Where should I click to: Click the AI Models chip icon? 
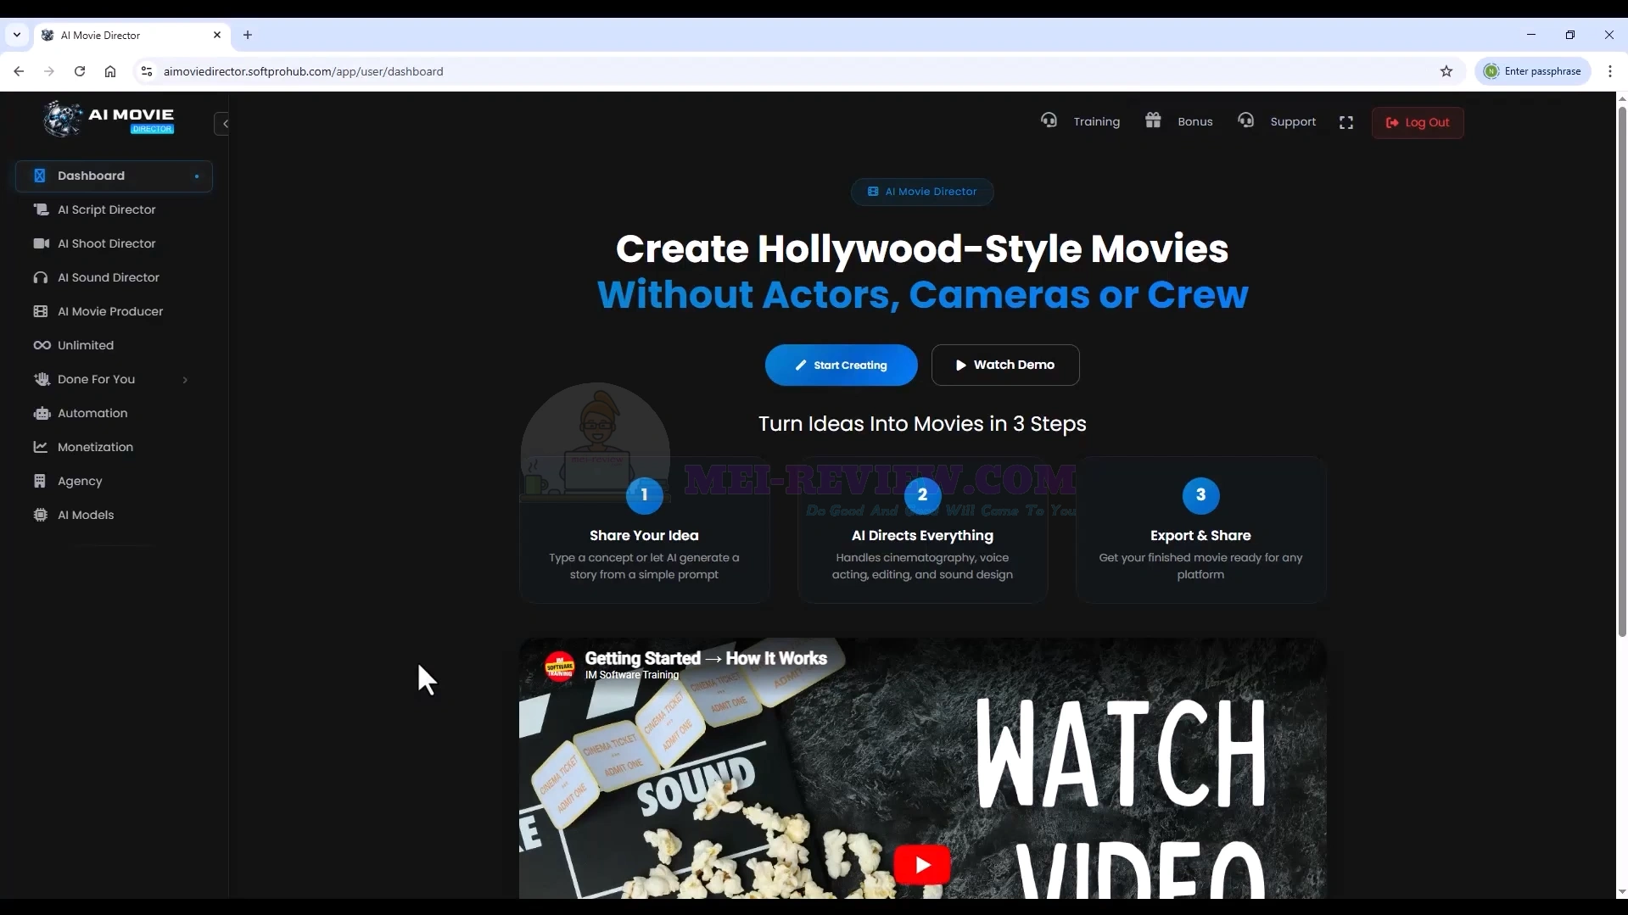[x=40, y=515]
